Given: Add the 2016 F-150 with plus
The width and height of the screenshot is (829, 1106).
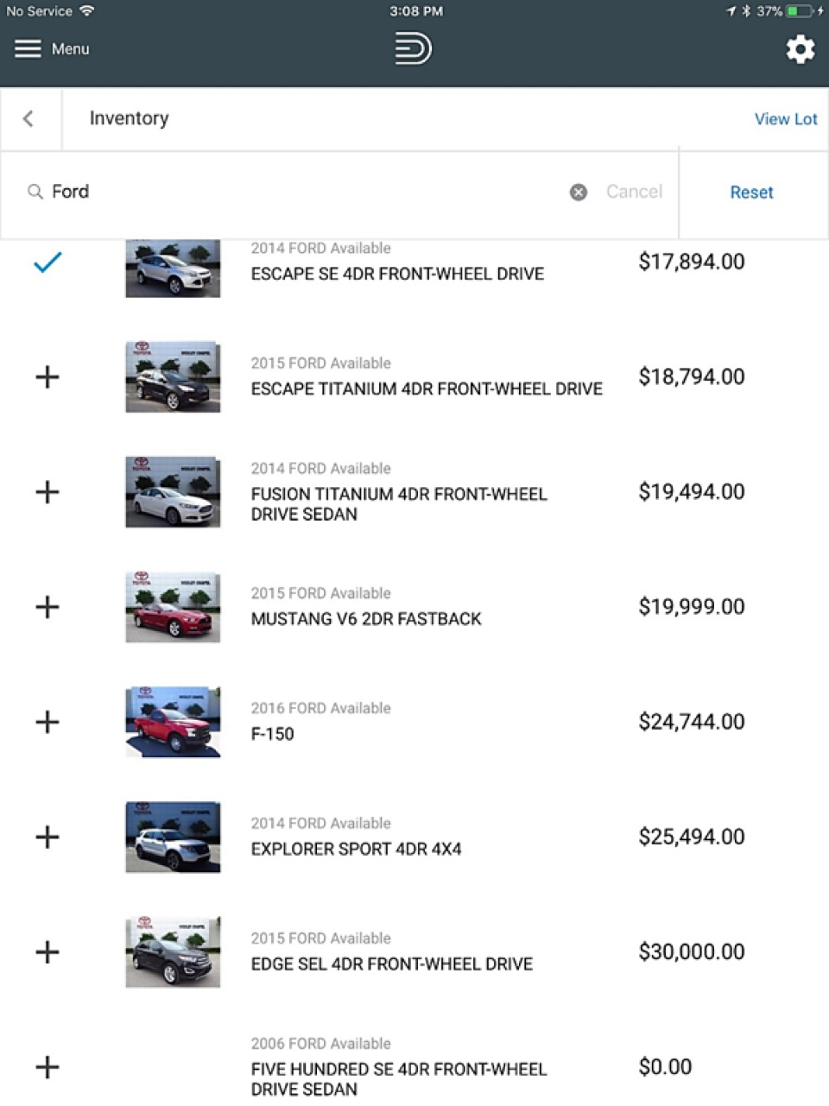Looking at the screenshot, I should point(47,722).
